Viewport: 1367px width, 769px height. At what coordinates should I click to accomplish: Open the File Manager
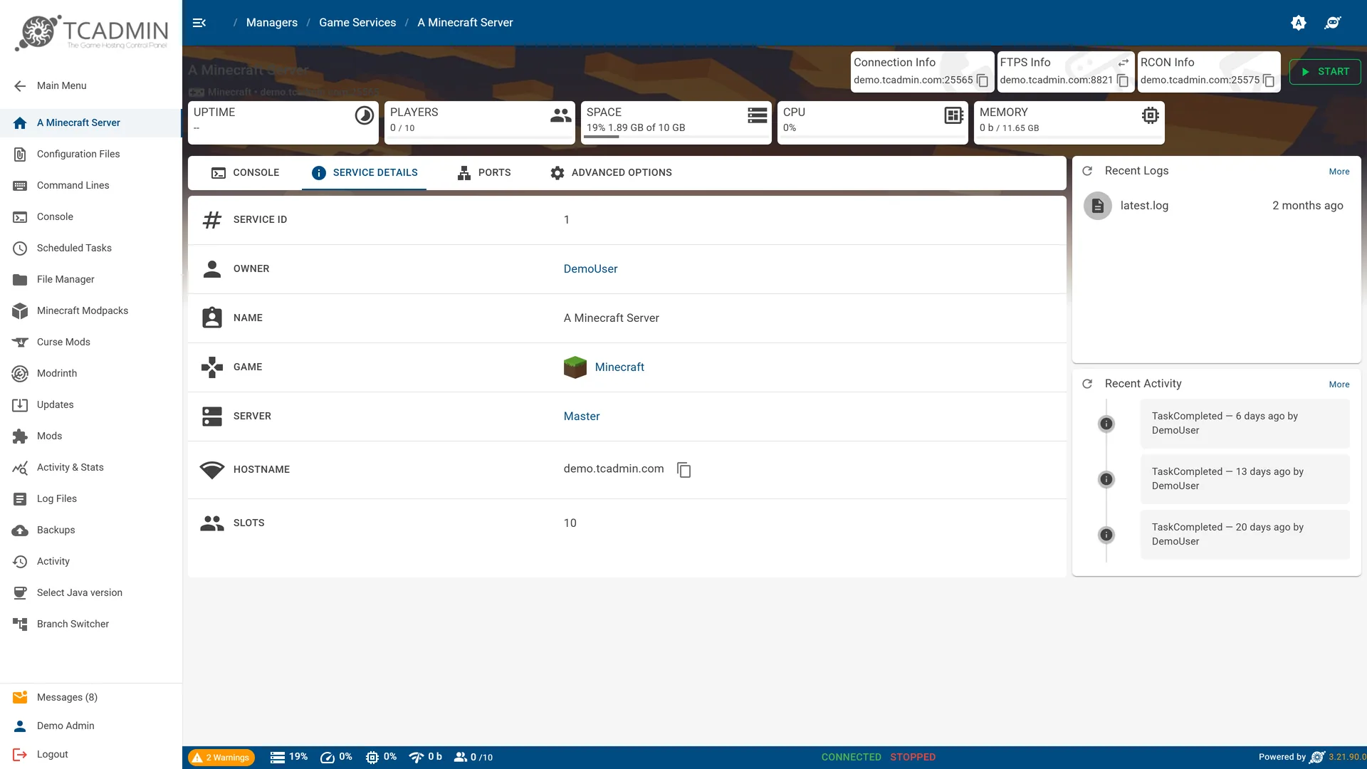point(91,279)
